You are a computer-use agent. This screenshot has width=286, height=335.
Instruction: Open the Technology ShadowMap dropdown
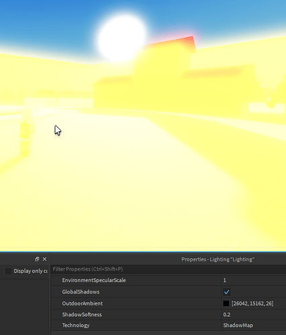click(x=254, y=326)
